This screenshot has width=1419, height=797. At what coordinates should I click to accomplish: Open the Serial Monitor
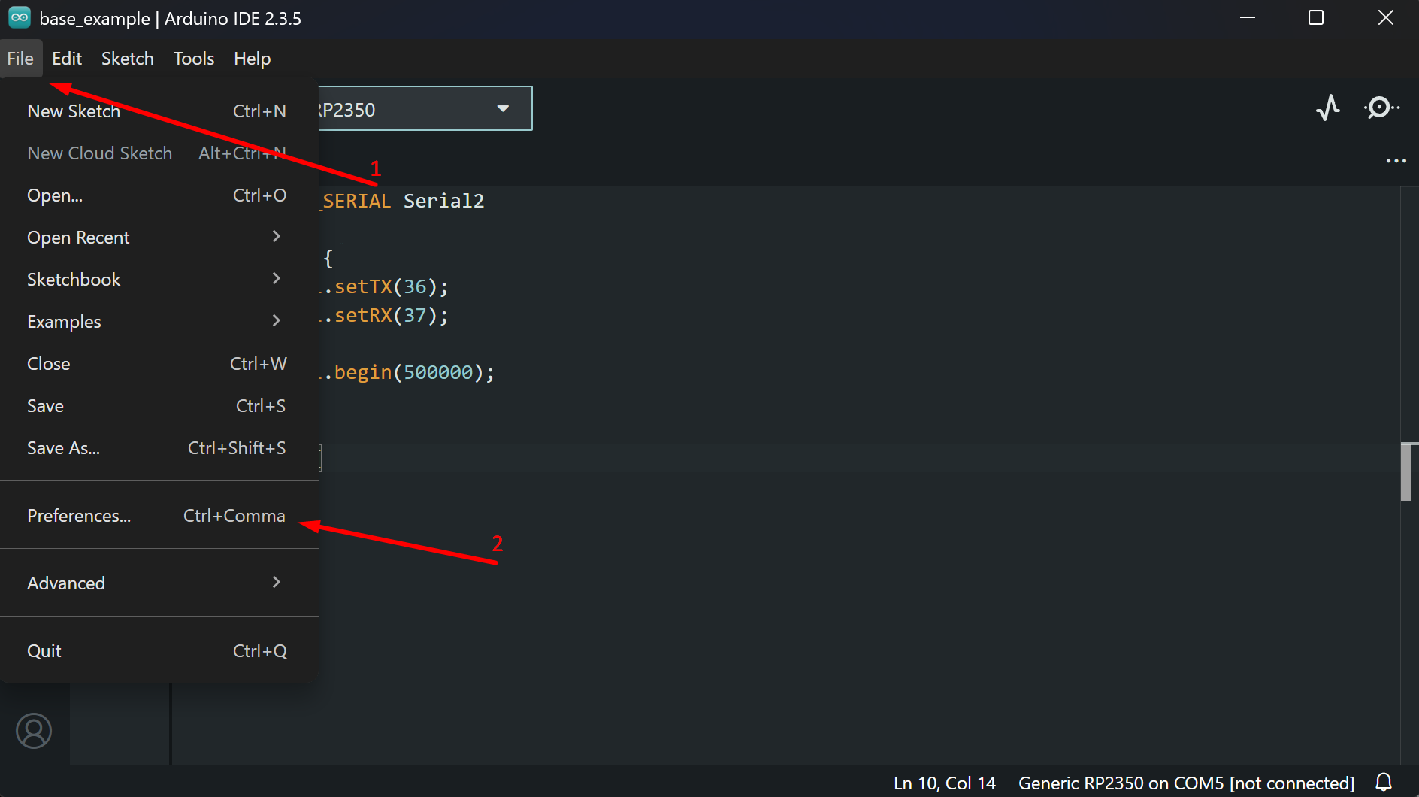1380,108
